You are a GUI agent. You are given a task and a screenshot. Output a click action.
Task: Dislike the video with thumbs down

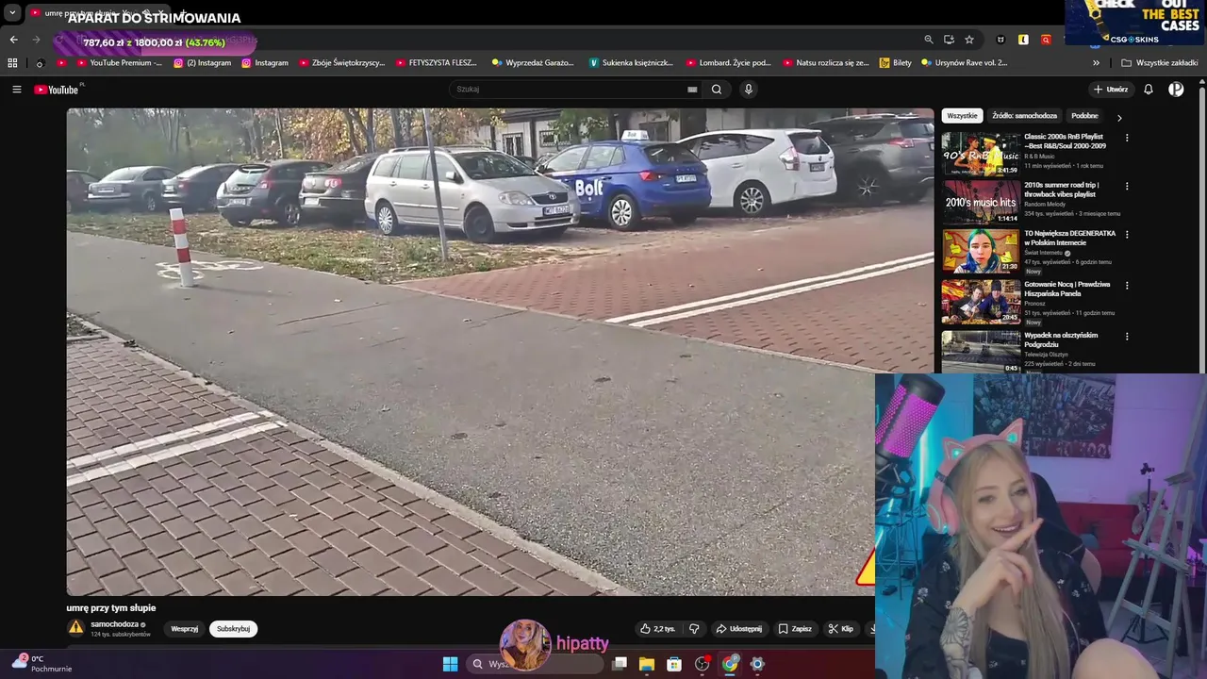pyautogui.click(x=694, y=629)
